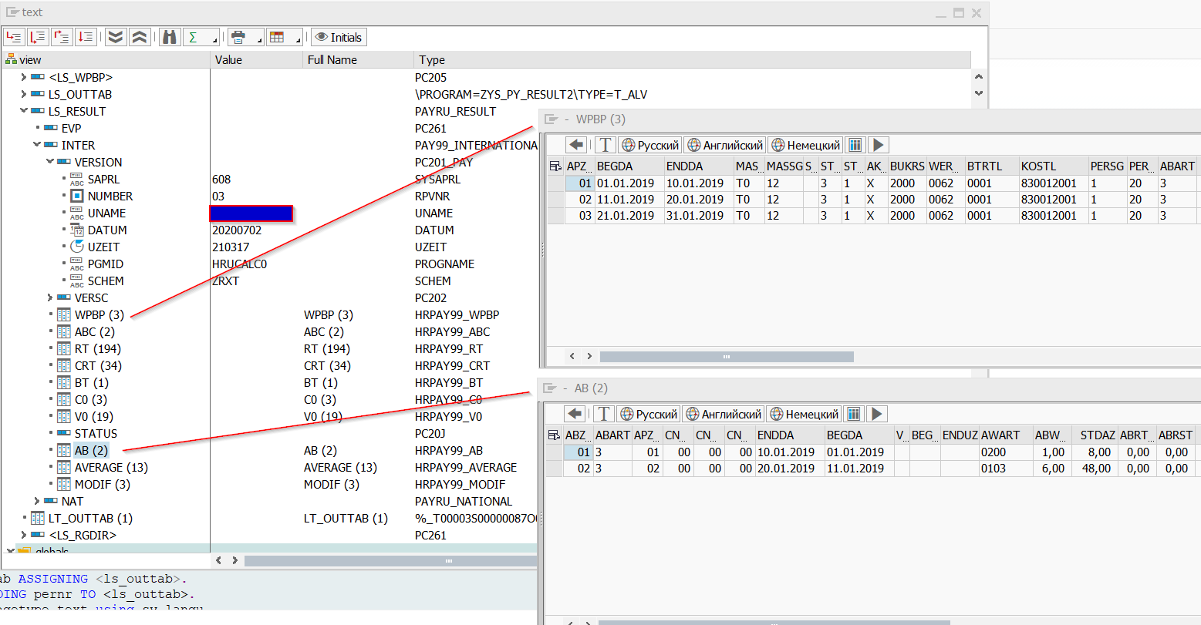Click the Type column header
Viewport: 1201px width, 625px height.
693,59
